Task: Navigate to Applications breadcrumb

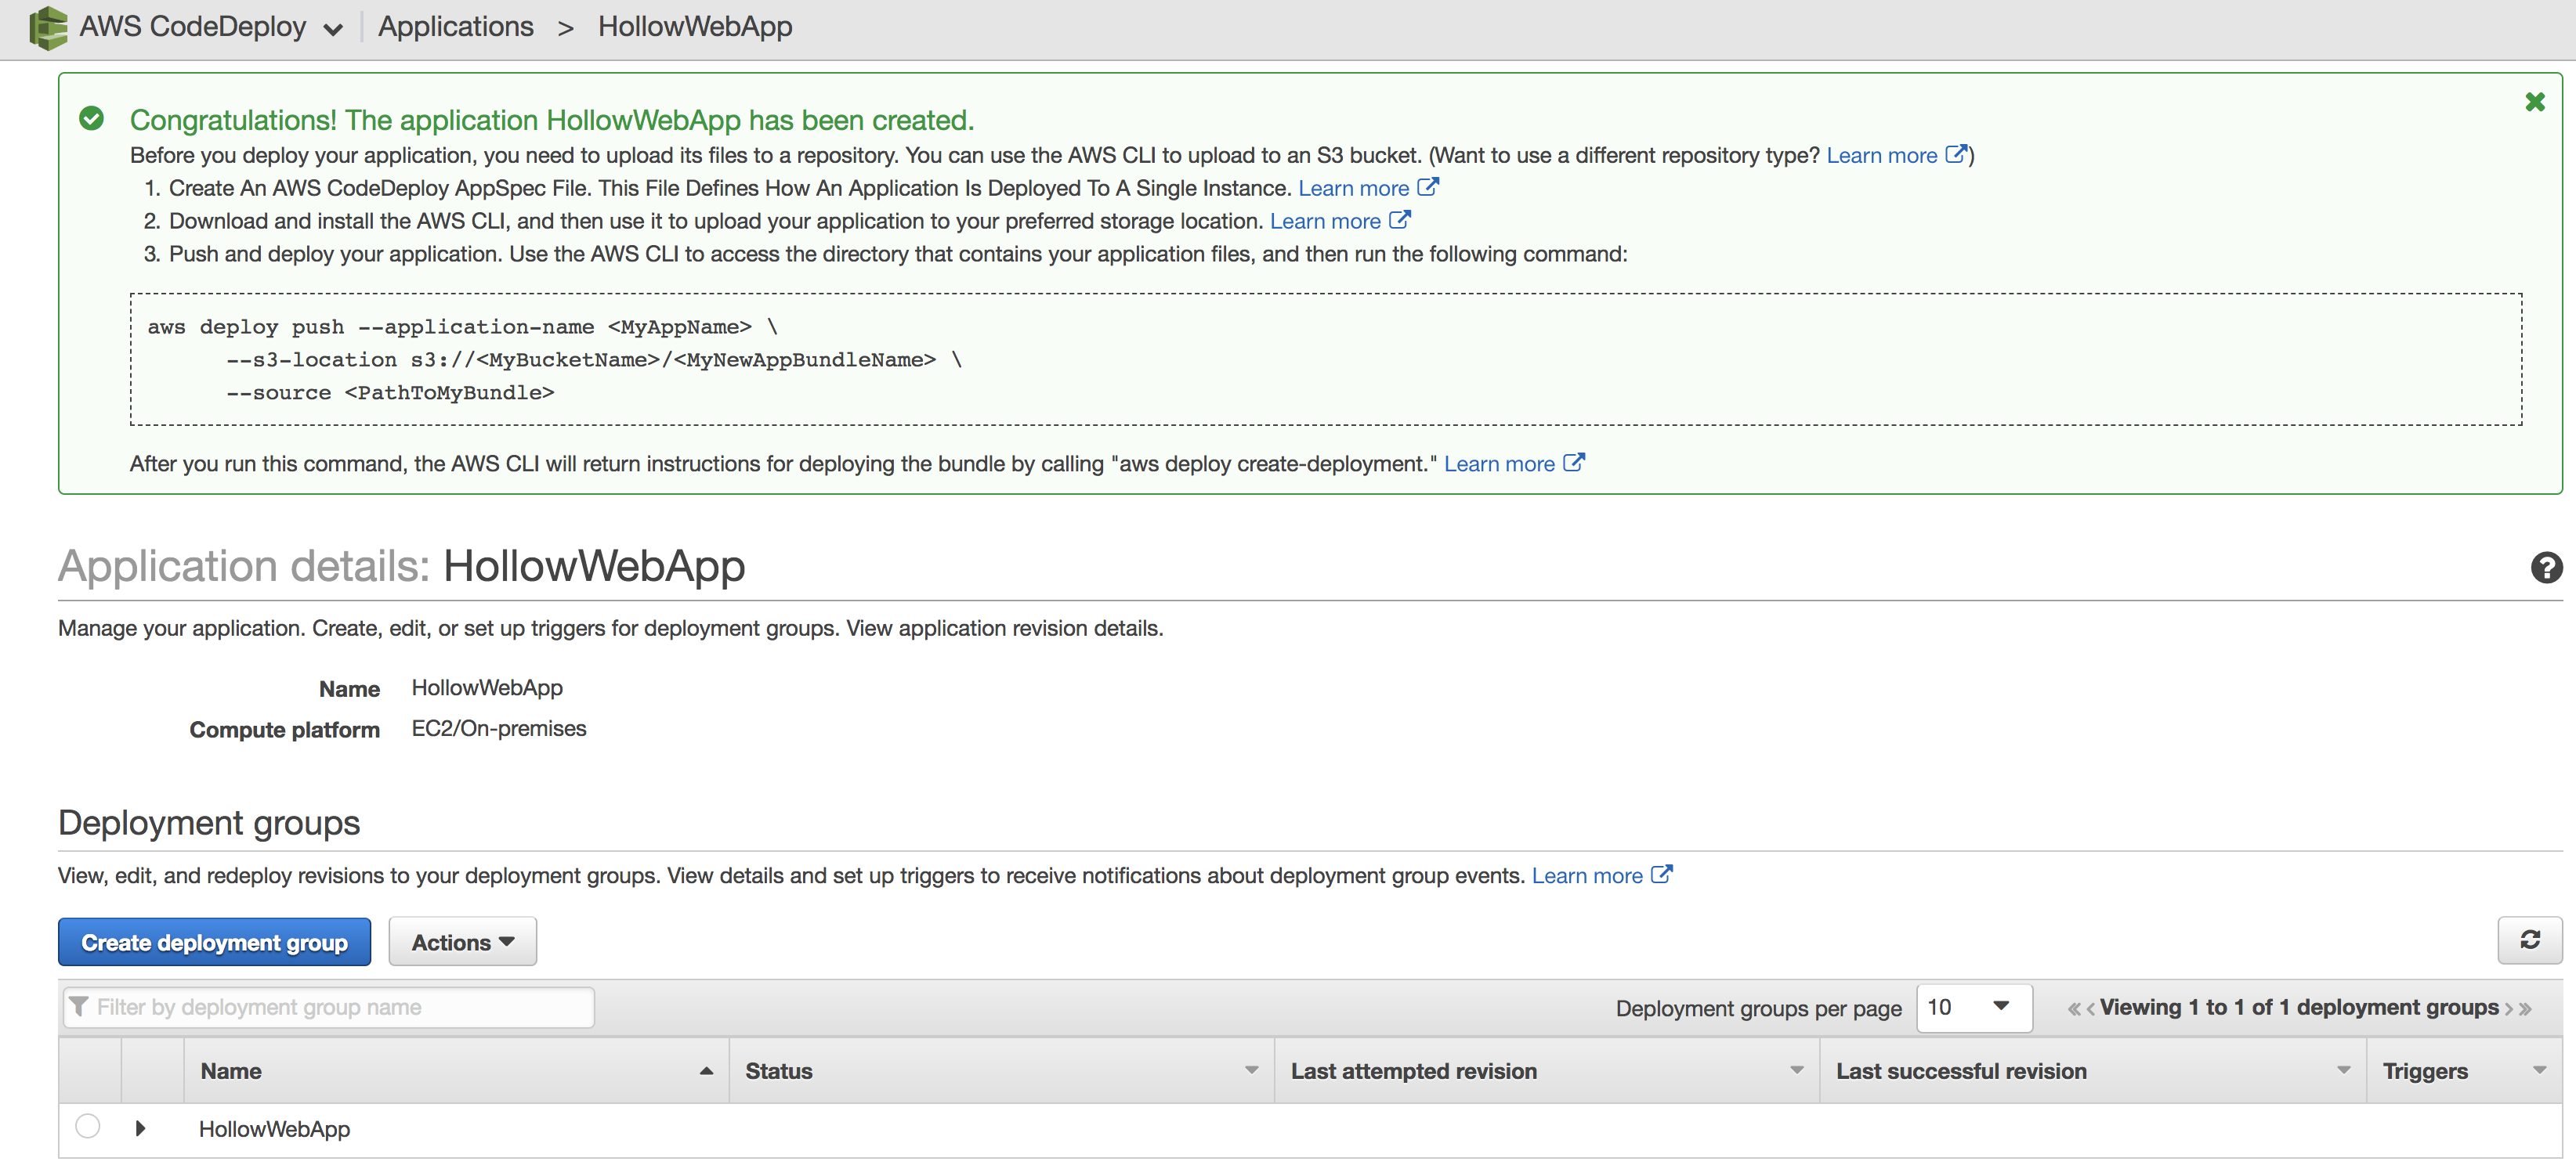Action: (455, 27)
